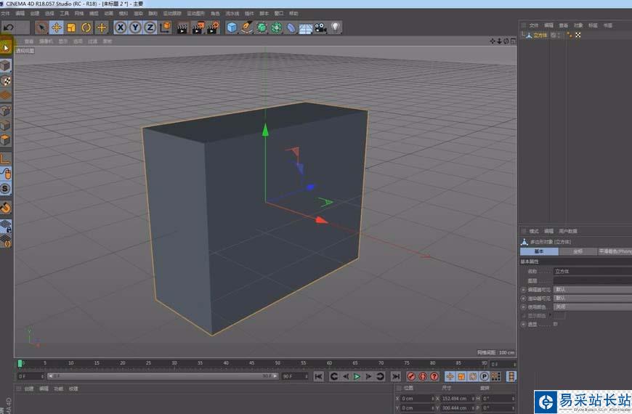This screenshot has height=414, width=632.
Task: Toggle the 渲染器可见 animation radio dot
Action: [x=523, y=299]
